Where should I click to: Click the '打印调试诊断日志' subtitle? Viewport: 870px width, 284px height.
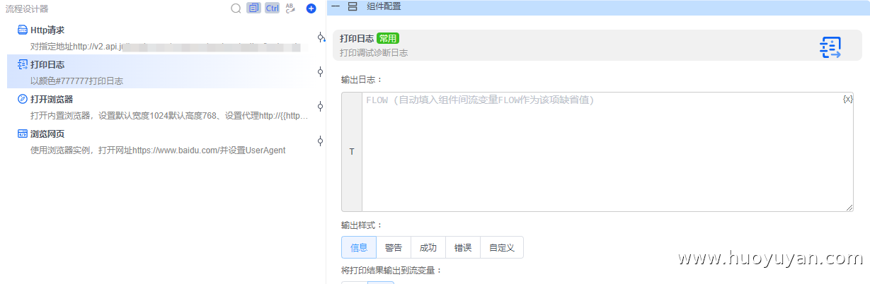[x=374, y=52]
